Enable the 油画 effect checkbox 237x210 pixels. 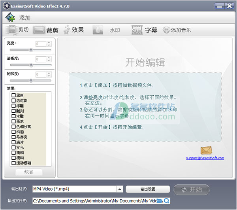click(x=13, y=132)
